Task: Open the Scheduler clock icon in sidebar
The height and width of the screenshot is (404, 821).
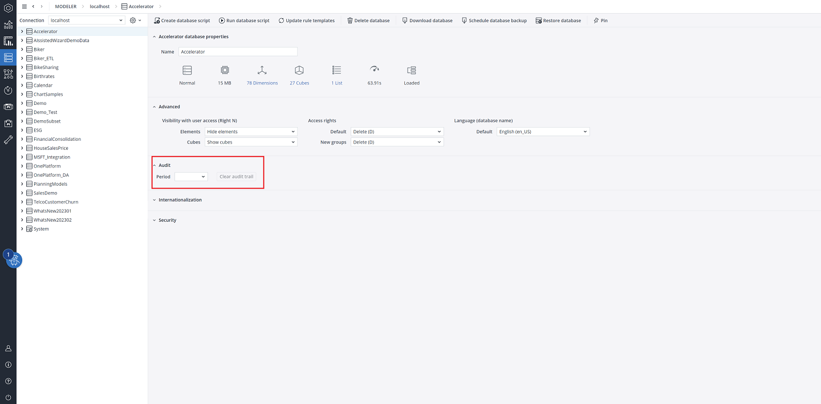Action: click(8, 90)
